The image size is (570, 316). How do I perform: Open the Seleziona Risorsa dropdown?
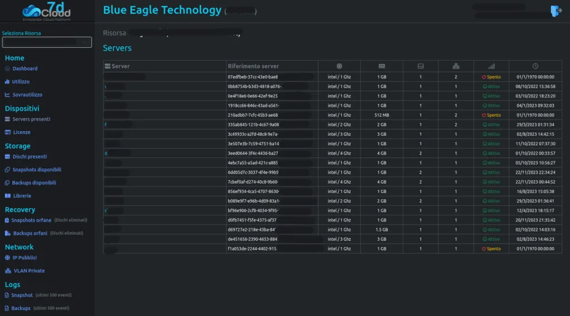[47, 42]
